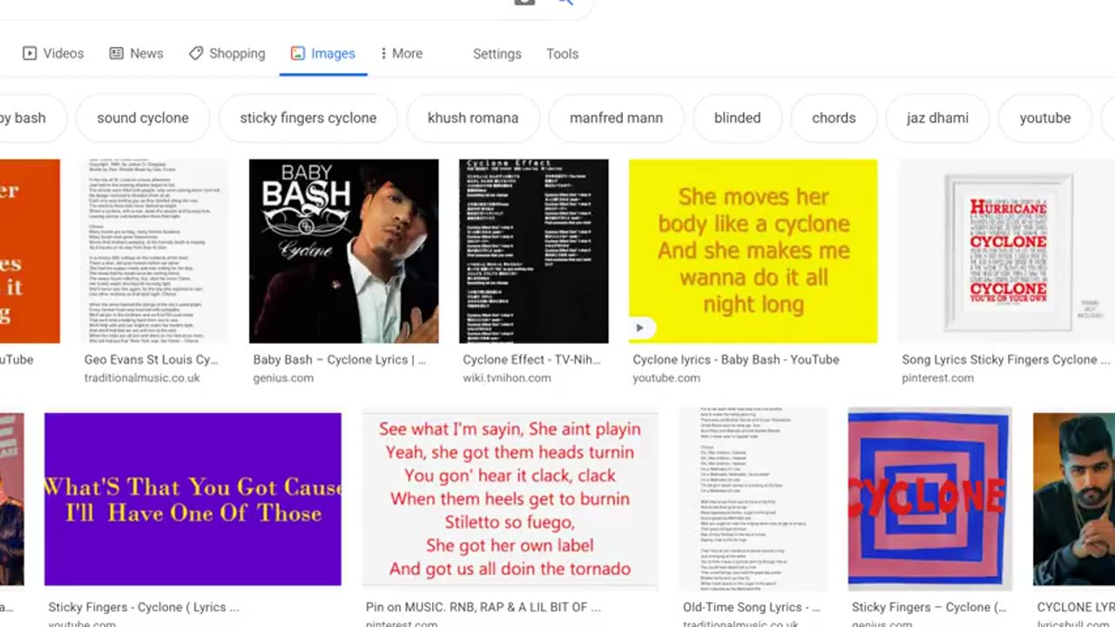The height and width of the screenshot is (627, 1115).
Task: Filter by 'jaz dhami' chip
Action: point(937,118)
